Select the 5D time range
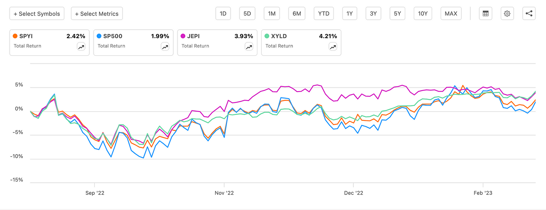546x210 pixels. [247, 14]
